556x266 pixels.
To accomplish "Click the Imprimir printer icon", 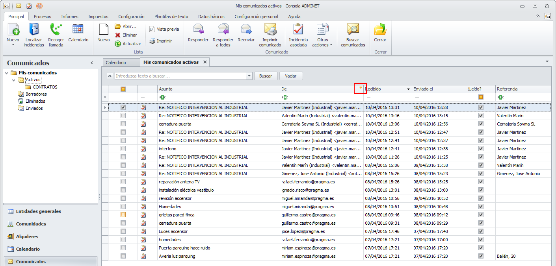I will (152, 41).
